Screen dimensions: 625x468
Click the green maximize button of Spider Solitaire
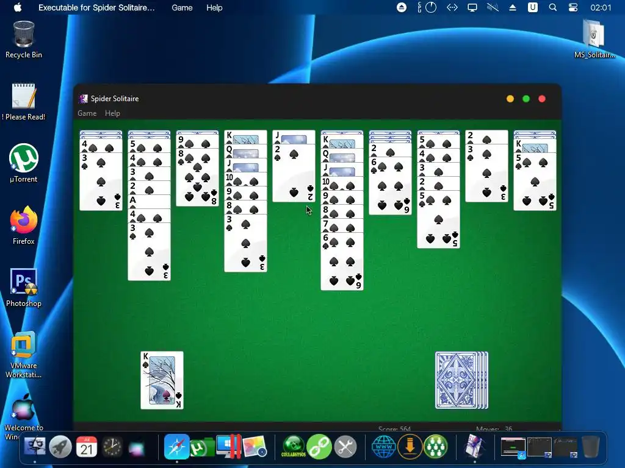(x=526, y=99)
